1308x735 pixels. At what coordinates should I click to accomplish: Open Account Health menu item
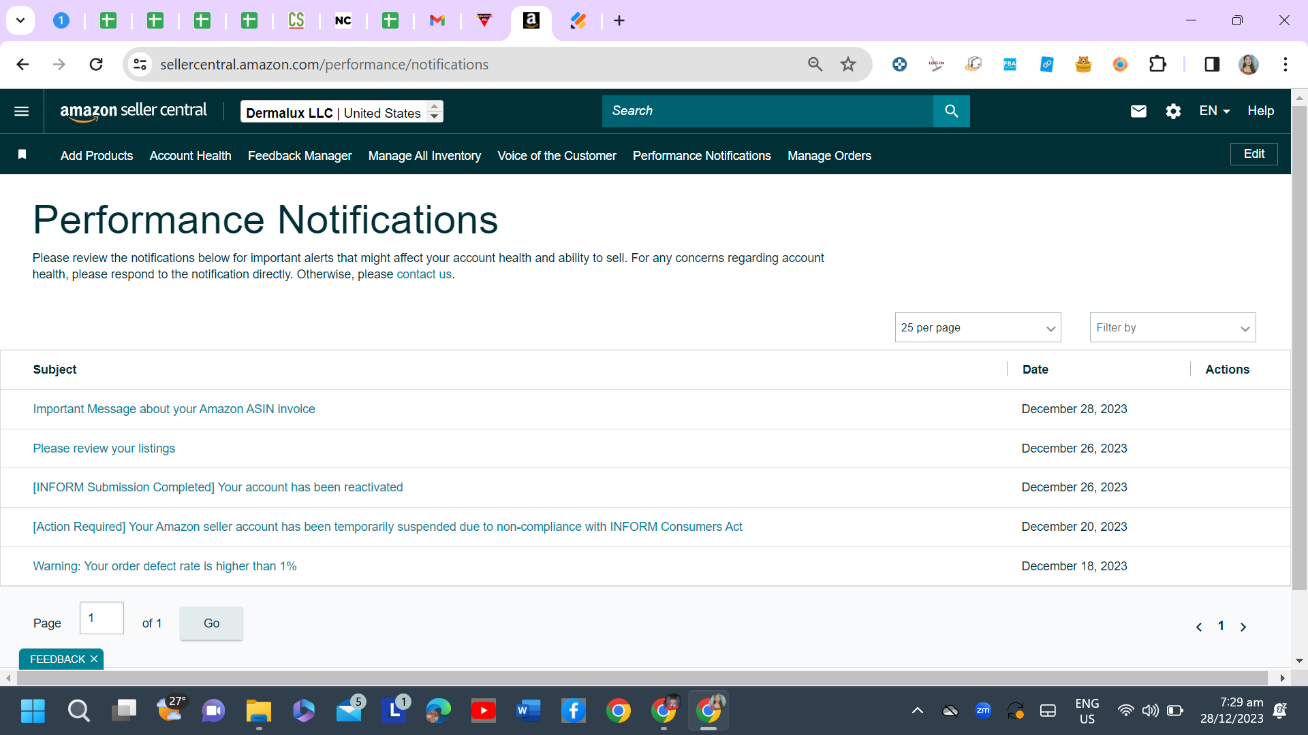[191, 156]
